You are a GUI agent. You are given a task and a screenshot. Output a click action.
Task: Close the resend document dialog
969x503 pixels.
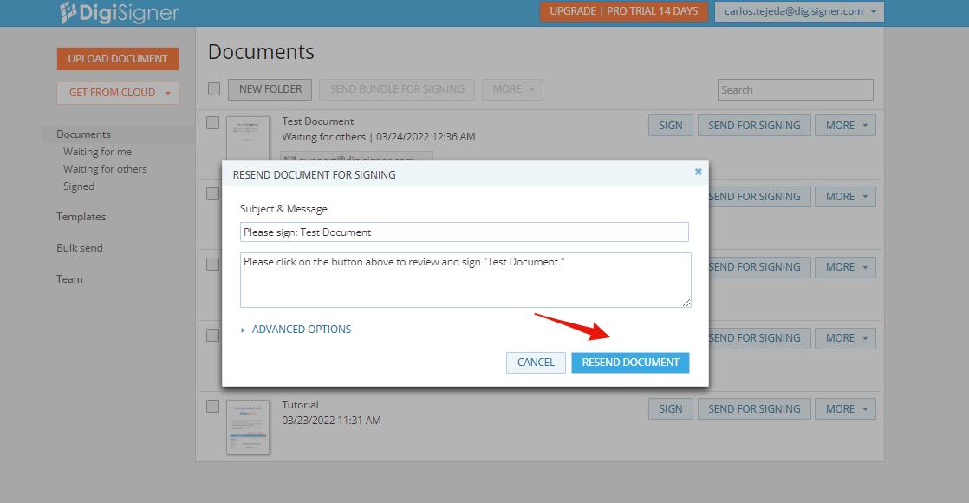click(x=698, y=172)
